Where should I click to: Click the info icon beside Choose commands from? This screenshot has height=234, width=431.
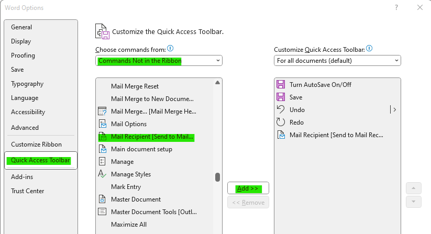pos(170,49)
